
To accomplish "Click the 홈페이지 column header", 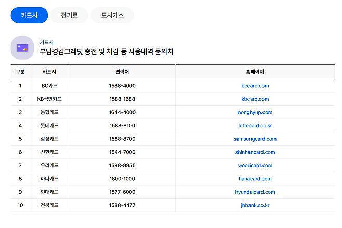I will (x=255, y=72).
